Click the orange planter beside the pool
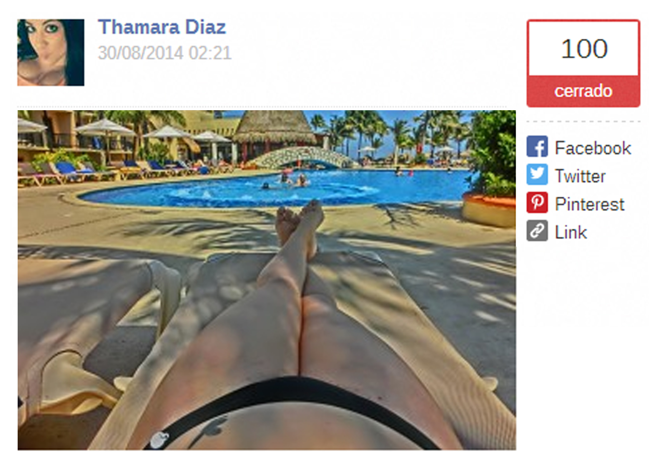 point(489,210)
